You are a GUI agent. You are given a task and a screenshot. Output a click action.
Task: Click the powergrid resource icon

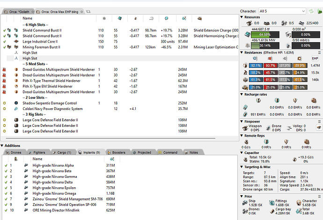(x=248, y=45)
